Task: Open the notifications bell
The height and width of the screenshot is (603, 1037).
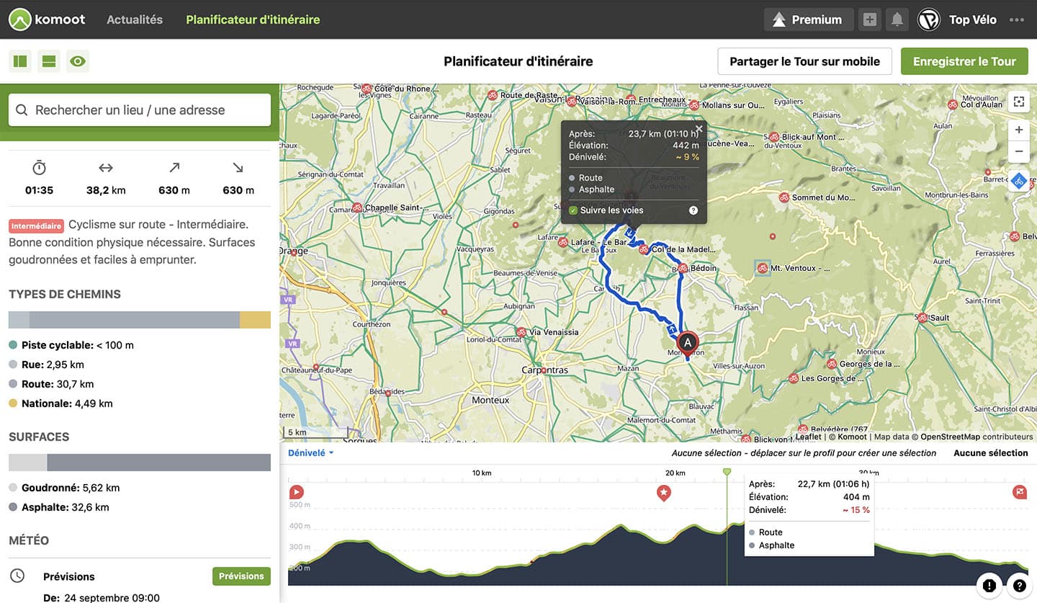Action: tap(897, 19)
